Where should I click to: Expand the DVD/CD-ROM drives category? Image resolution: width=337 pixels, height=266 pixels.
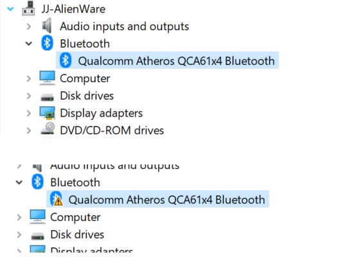29,130
